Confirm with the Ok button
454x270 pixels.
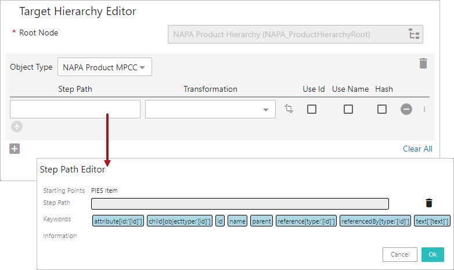[433, 254]
